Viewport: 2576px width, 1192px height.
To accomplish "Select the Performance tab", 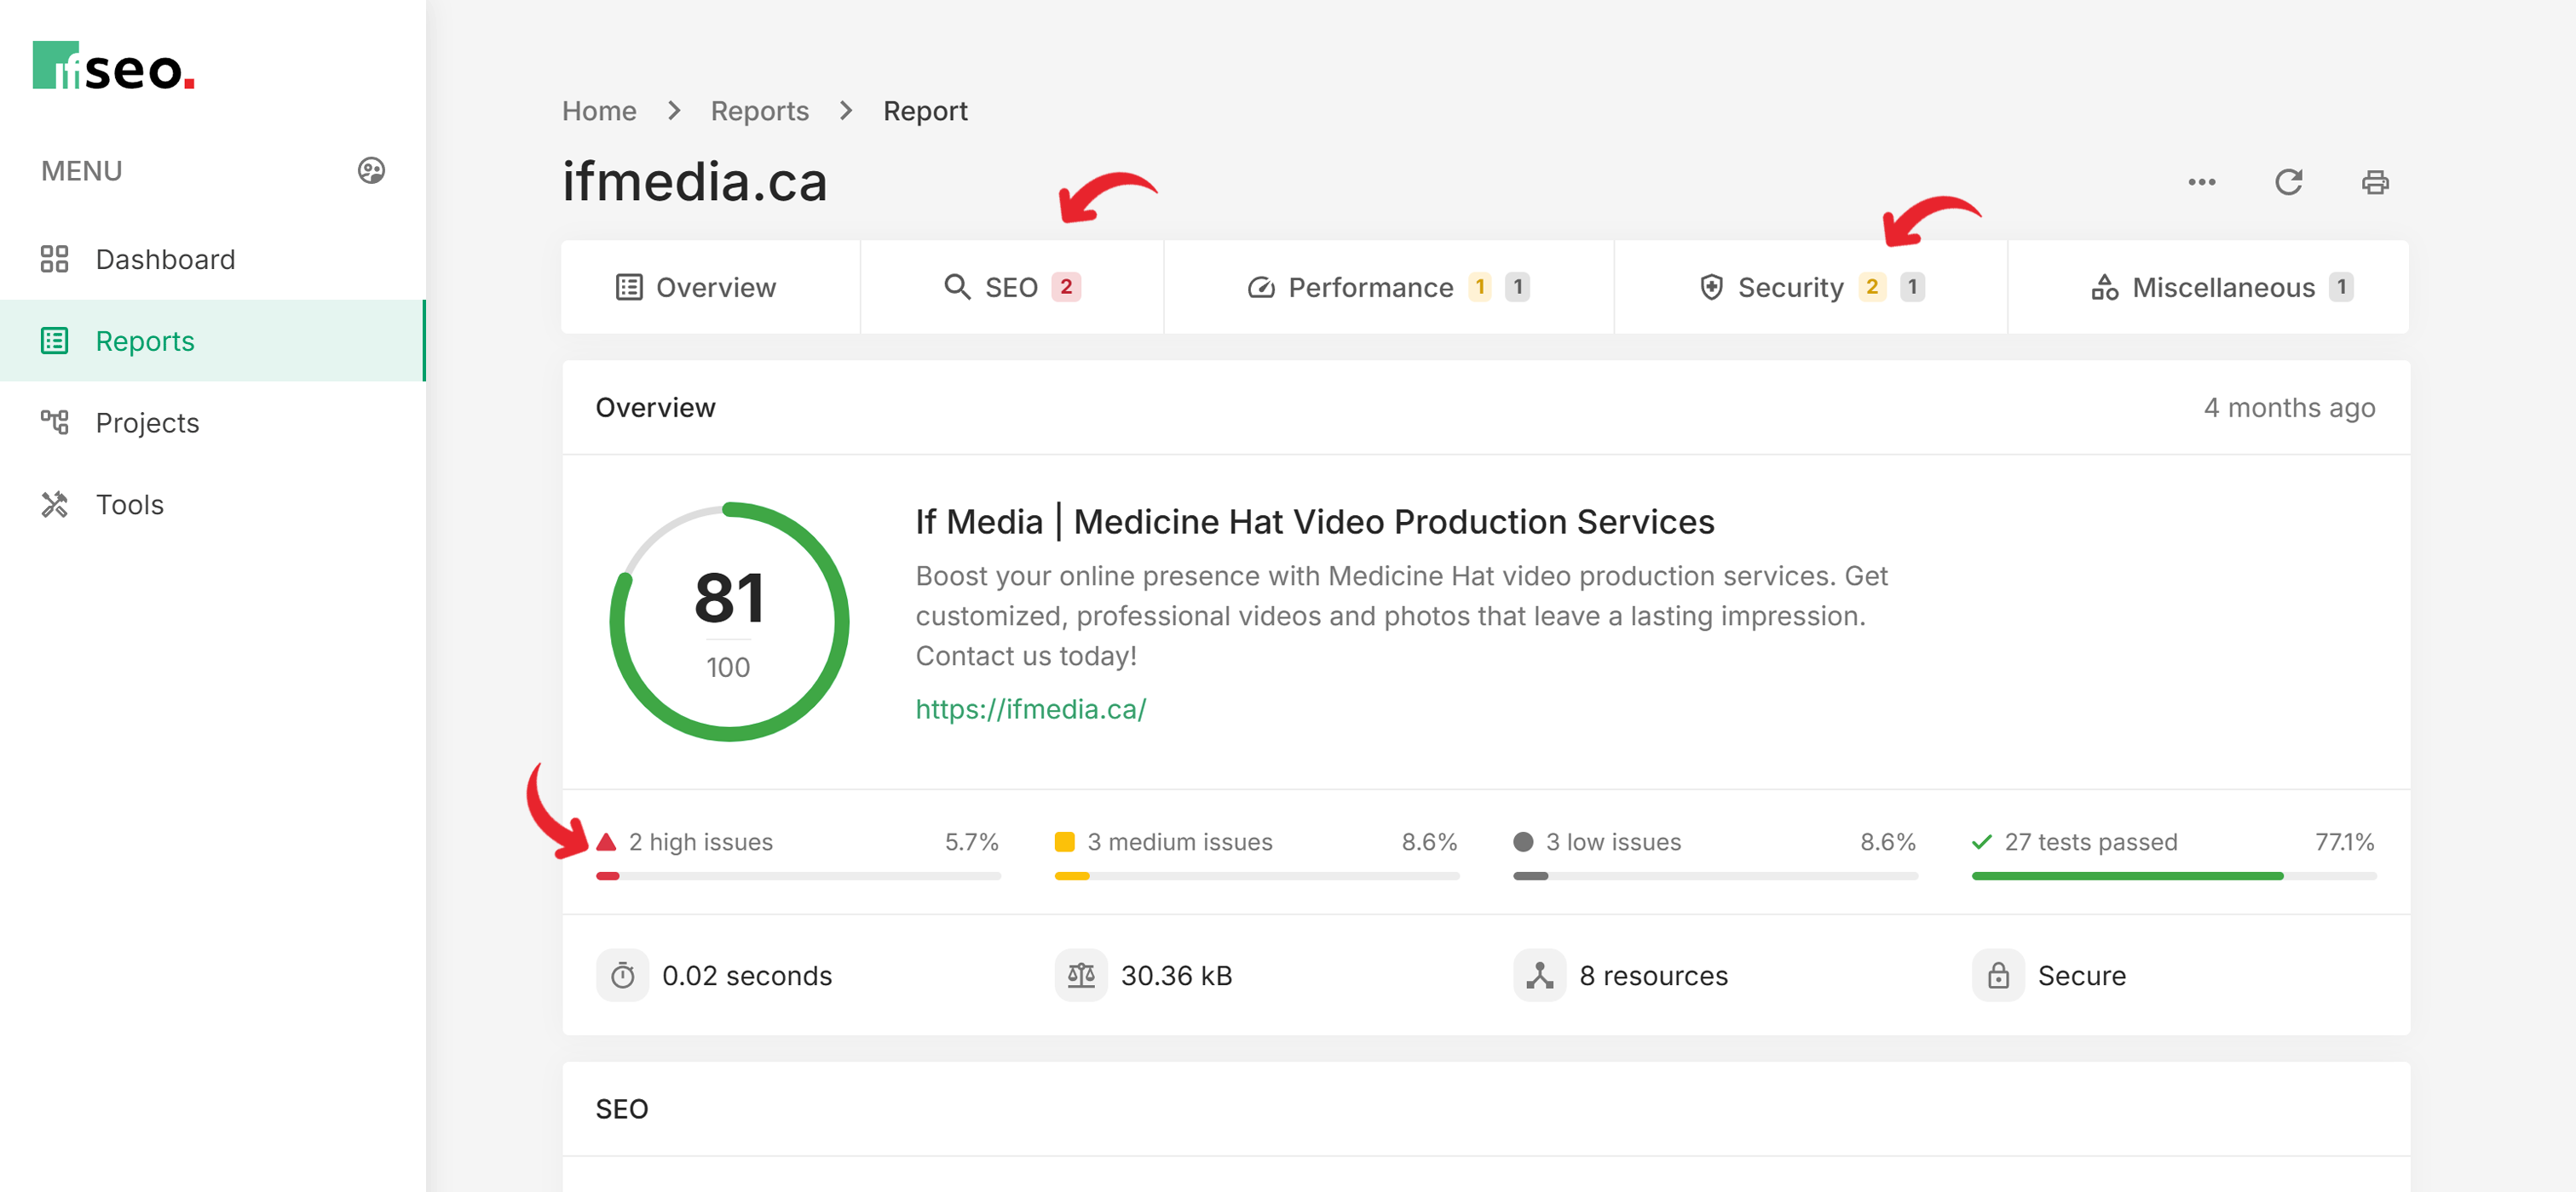I will 1375,287.
